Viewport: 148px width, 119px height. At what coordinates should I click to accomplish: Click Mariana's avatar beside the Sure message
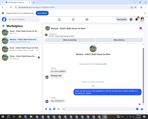point(47,101)
